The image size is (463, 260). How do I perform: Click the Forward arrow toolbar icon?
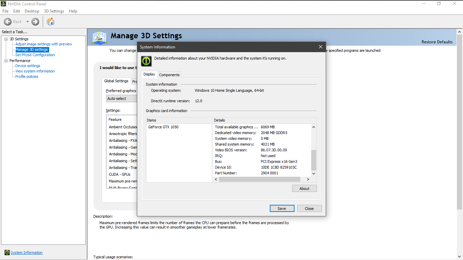point(35,22)
